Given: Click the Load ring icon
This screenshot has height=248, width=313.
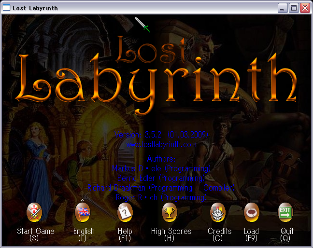Looking at the screenshot, I should tap(252, 212).
